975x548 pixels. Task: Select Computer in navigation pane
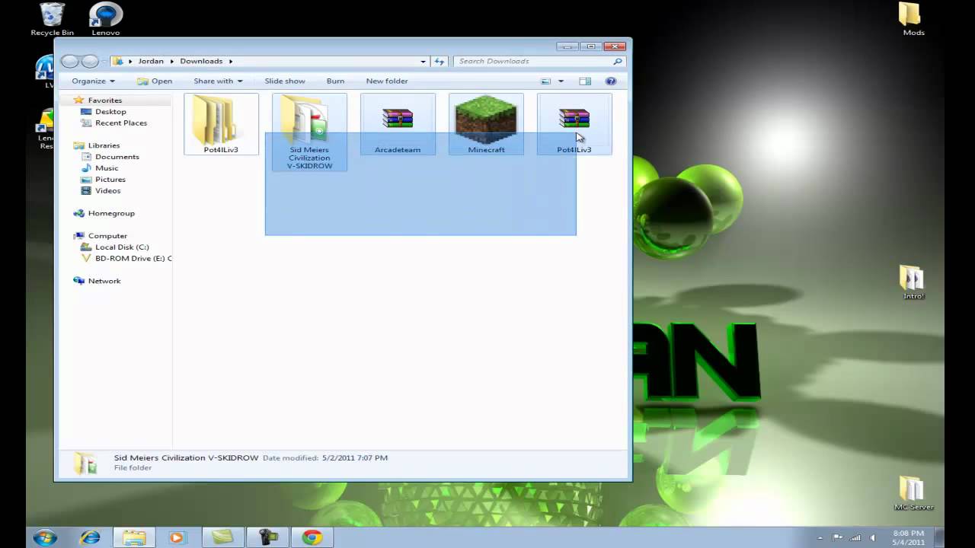click(107, 236)
